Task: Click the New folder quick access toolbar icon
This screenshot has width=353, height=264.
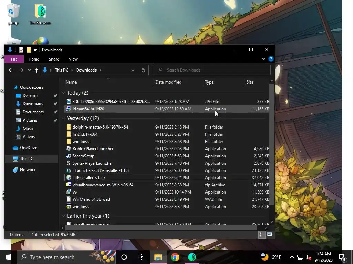Action: point(29,49)
